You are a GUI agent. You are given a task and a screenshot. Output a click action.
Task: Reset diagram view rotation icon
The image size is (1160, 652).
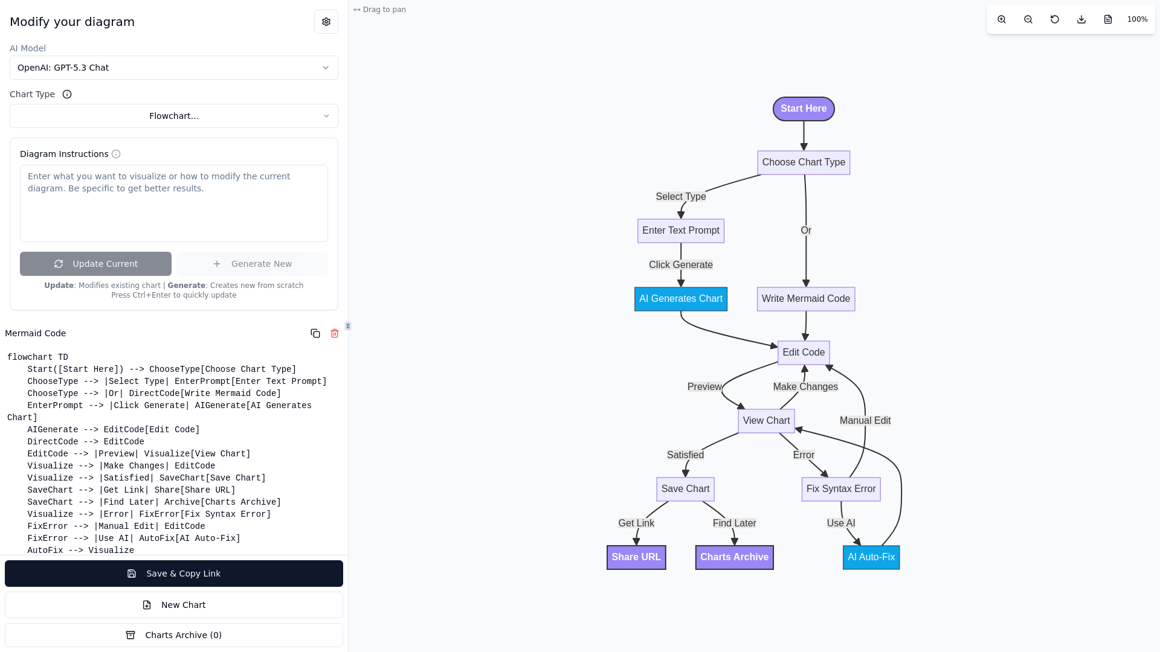pos(1055,19)
